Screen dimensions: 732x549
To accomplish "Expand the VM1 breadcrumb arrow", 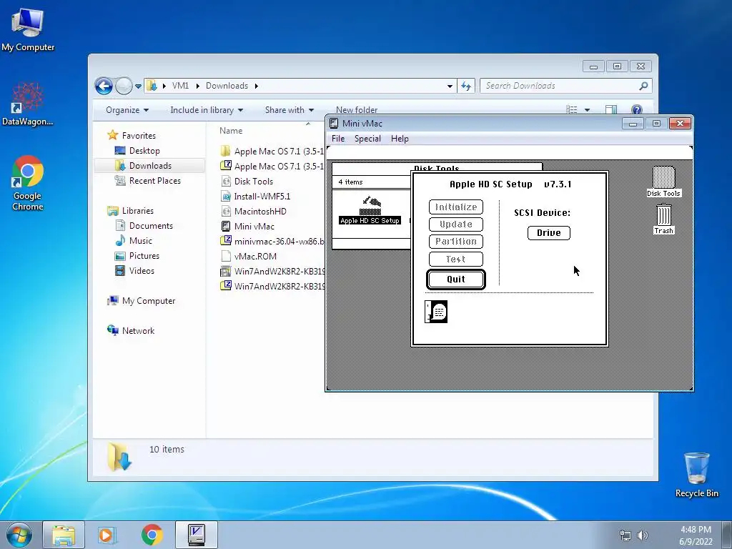I will click(x=197, y=86).
